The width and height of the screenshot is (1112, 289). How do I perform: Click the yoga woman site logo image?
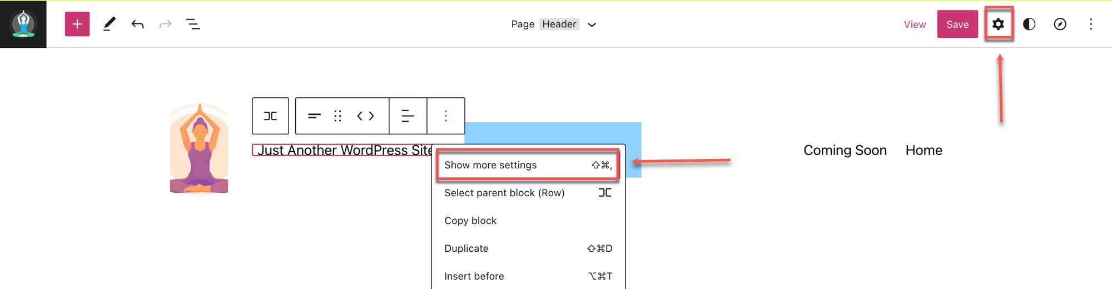tap(199, 149)
